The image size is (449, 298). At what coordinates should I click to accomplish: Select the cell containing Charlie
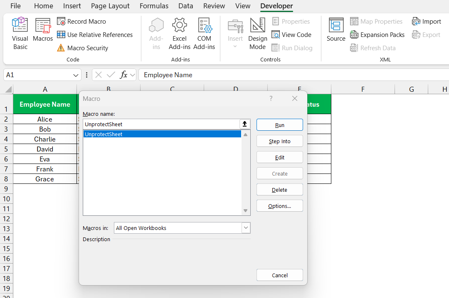(45, 139)
